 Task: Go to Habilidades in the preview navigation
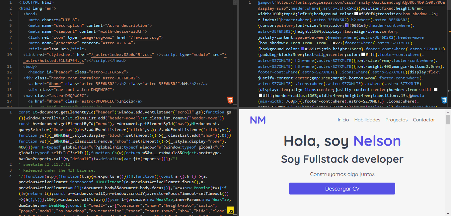coord(367,120)
